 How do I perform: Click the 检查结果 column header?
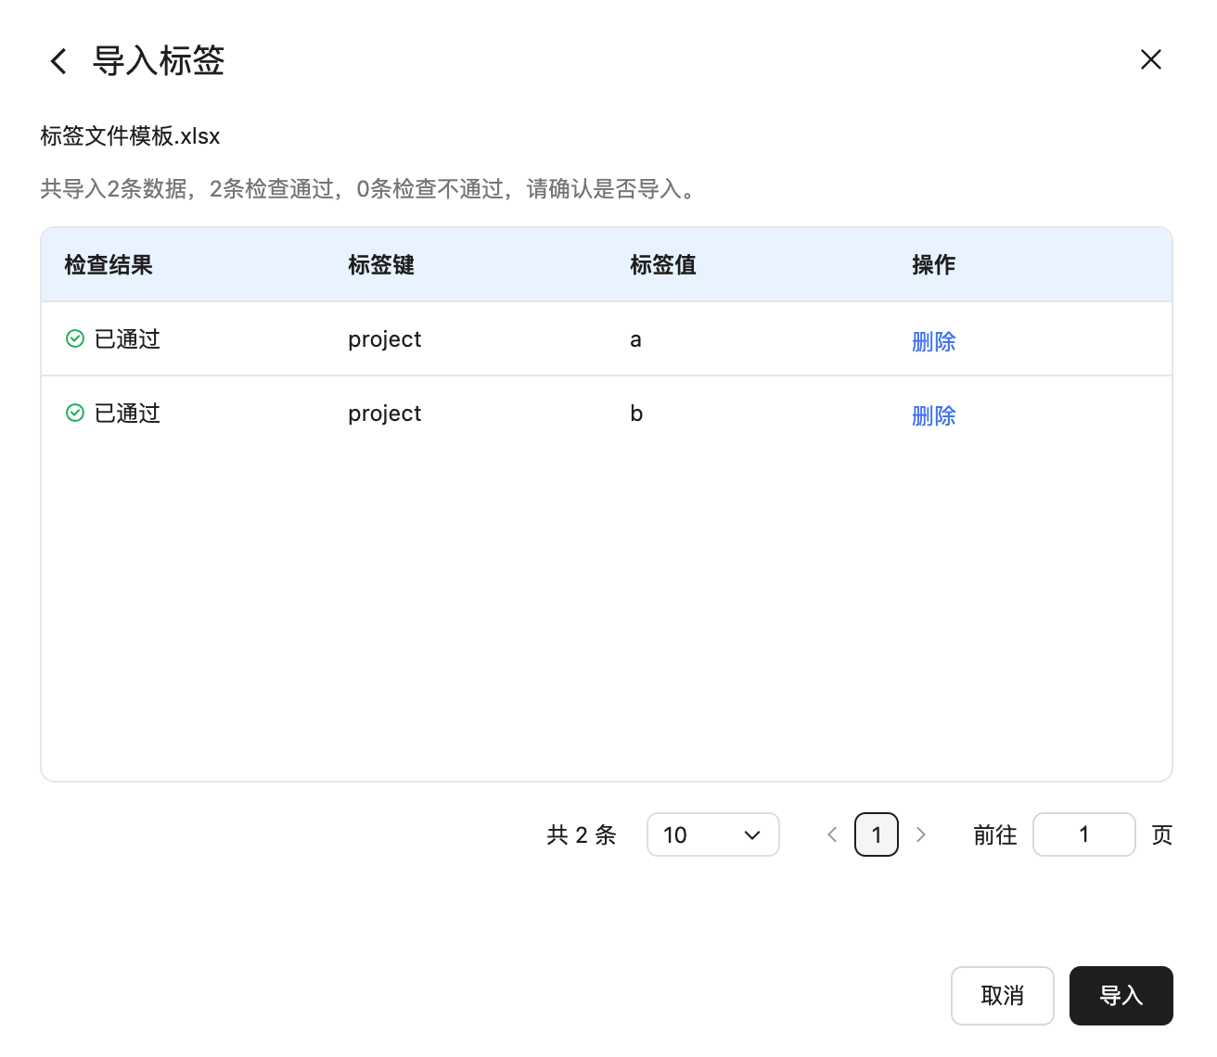coord(109,265)
